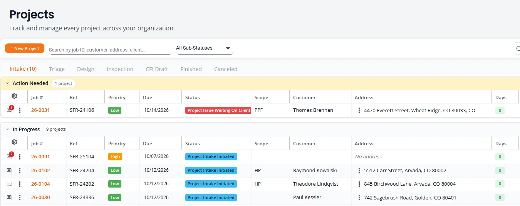Click Project Intake Initiated status for 26-0102
This screenshot has height=206, width=520.
pyautogui.click(x=211, y=170)
